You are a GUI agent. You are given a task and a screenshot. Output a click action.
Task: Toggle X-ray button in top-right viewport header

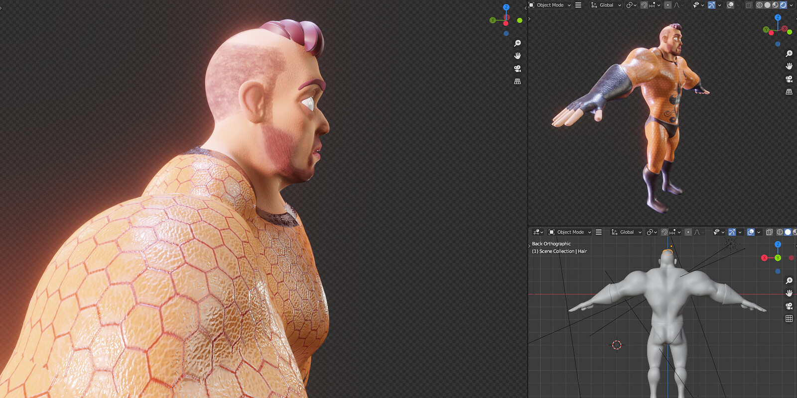749,5
